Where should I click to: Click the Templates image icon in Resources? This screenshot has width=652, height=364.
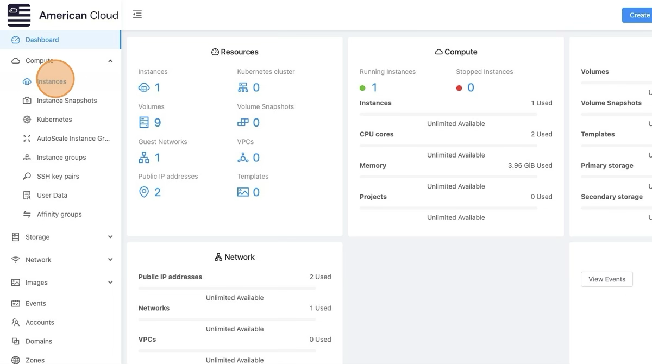(x=243, y=192)
